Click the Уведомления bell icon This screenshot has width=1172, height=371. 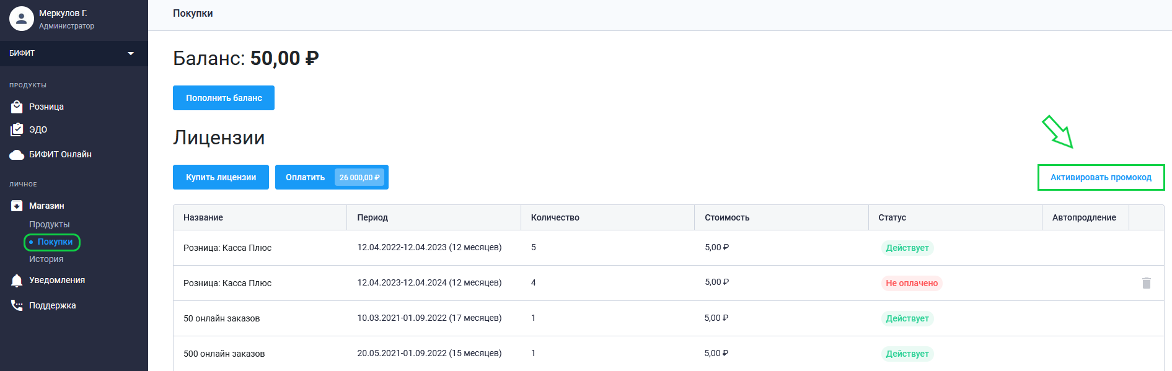click(17, 281)
